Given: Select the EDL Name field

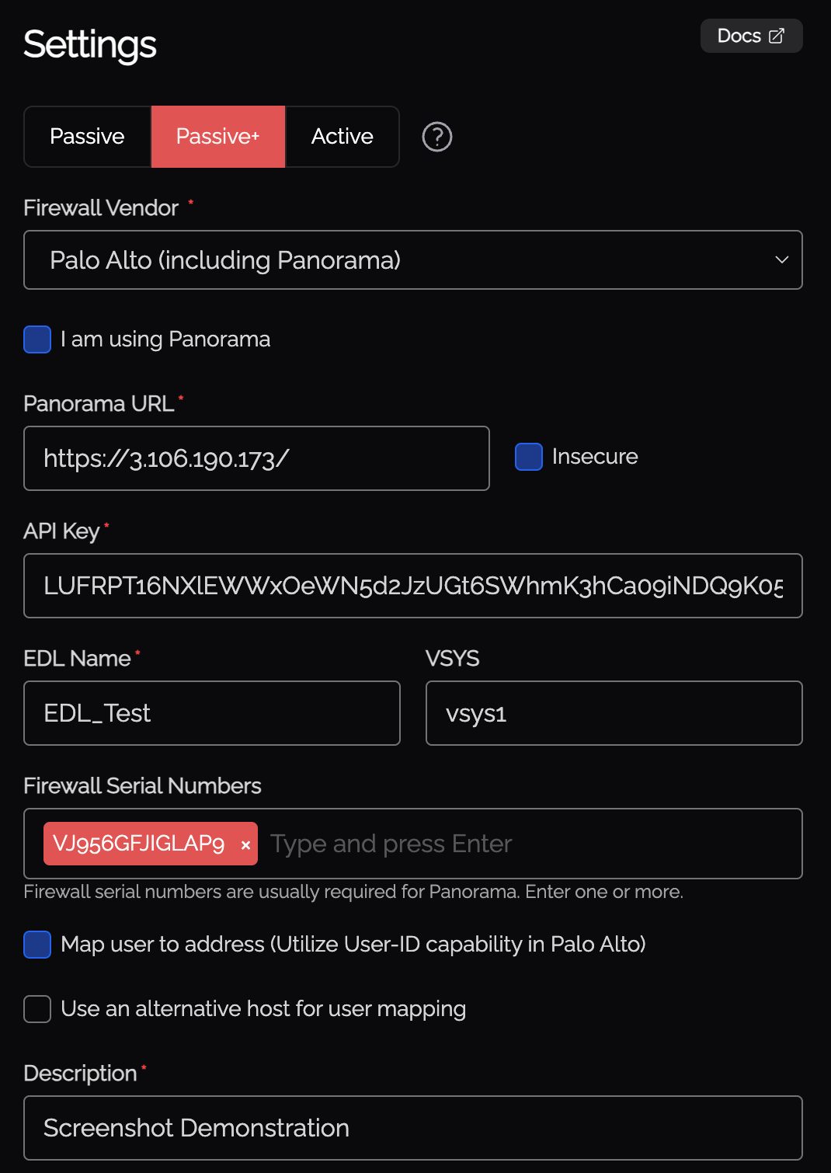Looking at the screenshot, I should (211, 713).
